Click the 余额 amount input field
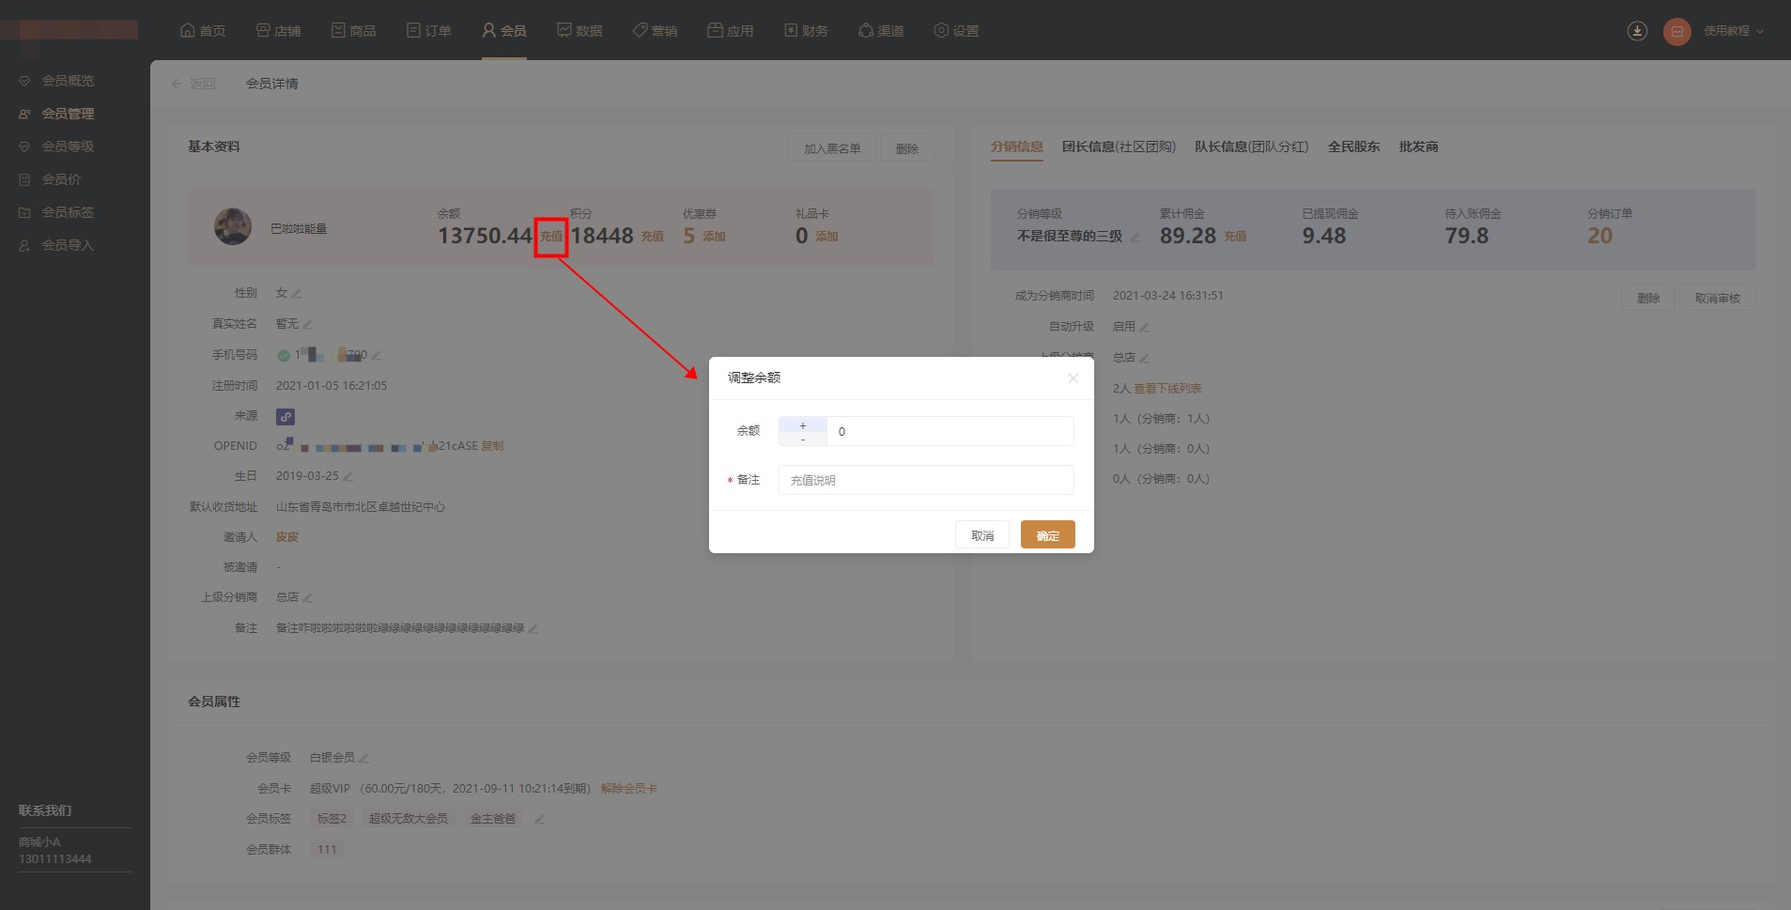Viewport: 1791px width, 910px height. point(949,432)
